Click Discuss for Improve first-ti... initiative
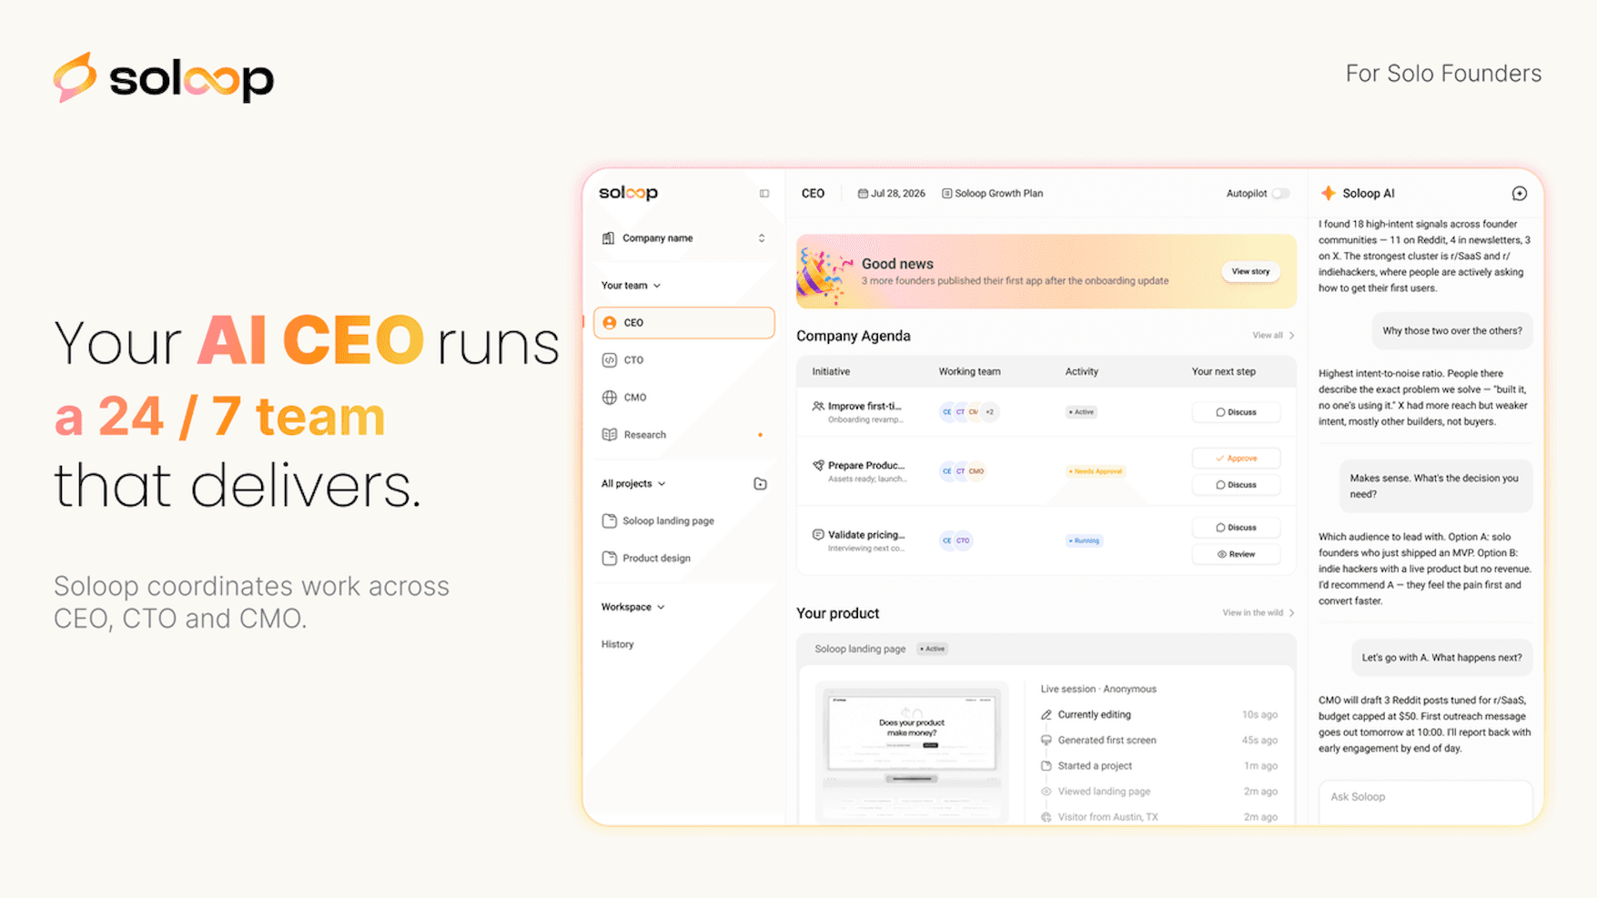The width and height of the screenshot is (1597, 898). 1236,412
